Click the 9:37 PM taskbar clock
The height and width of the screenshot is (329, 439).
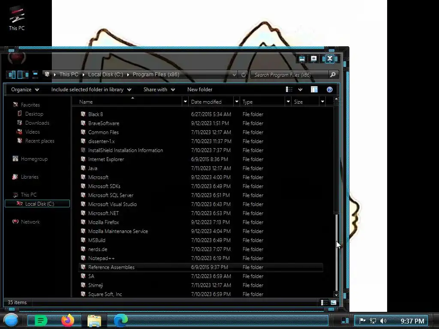click(412, 321)
